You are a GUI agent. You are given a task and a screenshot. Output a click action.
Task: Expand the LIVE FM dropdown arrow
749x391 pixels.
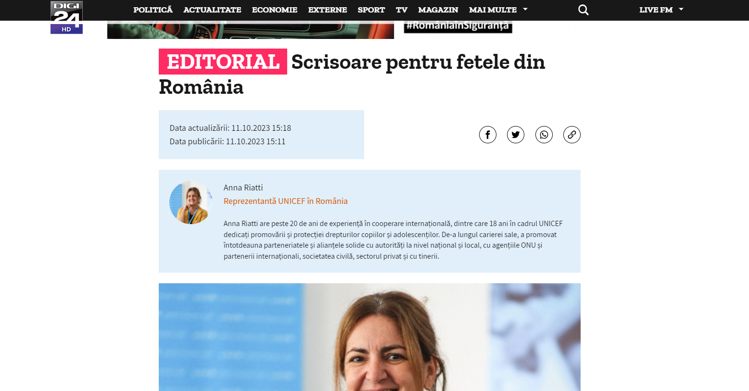(681, 9)
